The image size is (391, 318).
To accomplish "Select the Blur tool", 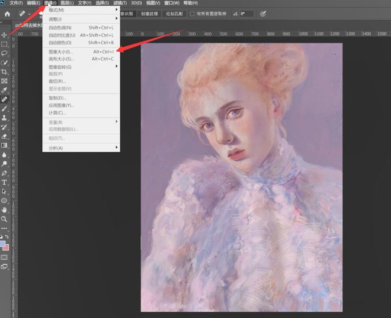I will [4, 155].
